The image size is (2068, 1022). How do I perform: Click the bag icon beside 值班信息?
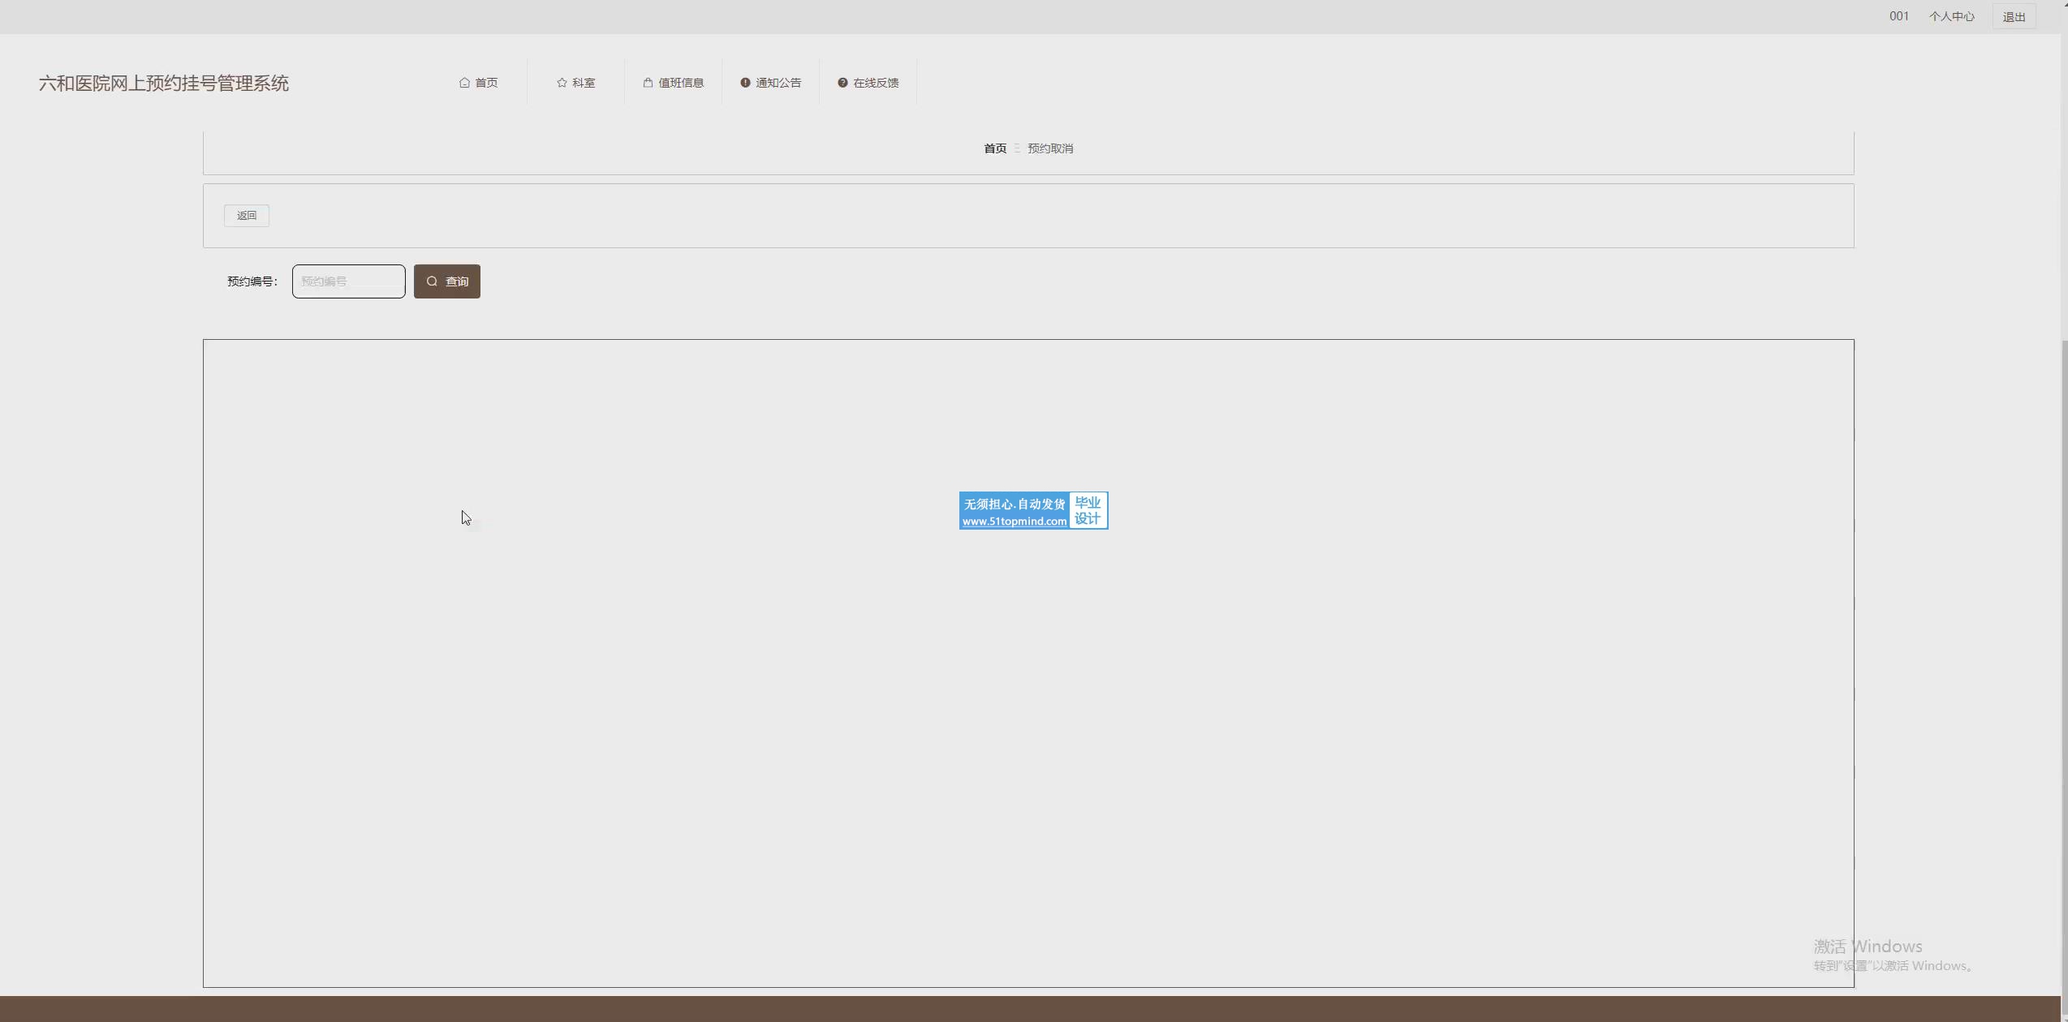[x=648, y=83]
